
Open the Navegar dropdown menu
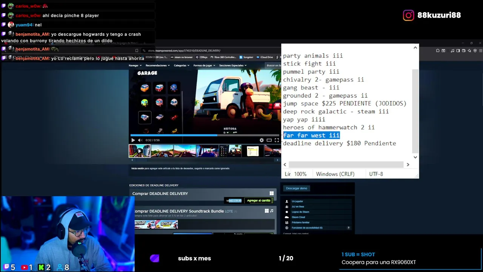[x=135, y=65]
